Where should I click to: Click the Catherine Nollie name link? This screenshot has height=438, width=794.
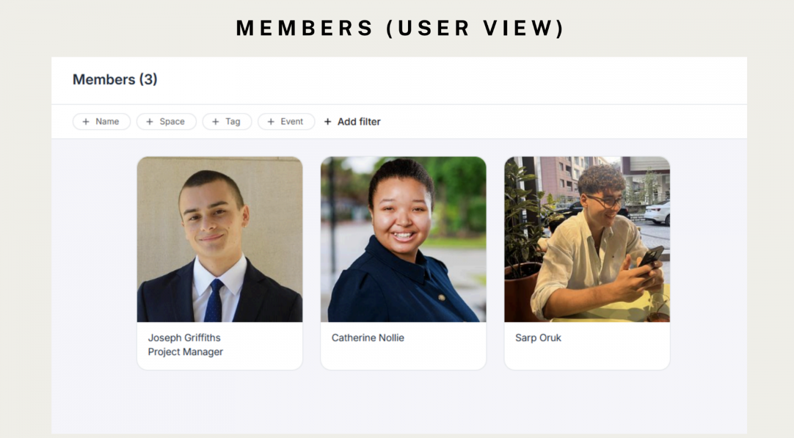point(368,338)
